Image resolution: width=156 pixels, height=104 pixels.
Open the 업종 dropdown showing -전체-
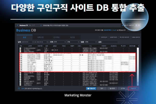tap(91, 42)
